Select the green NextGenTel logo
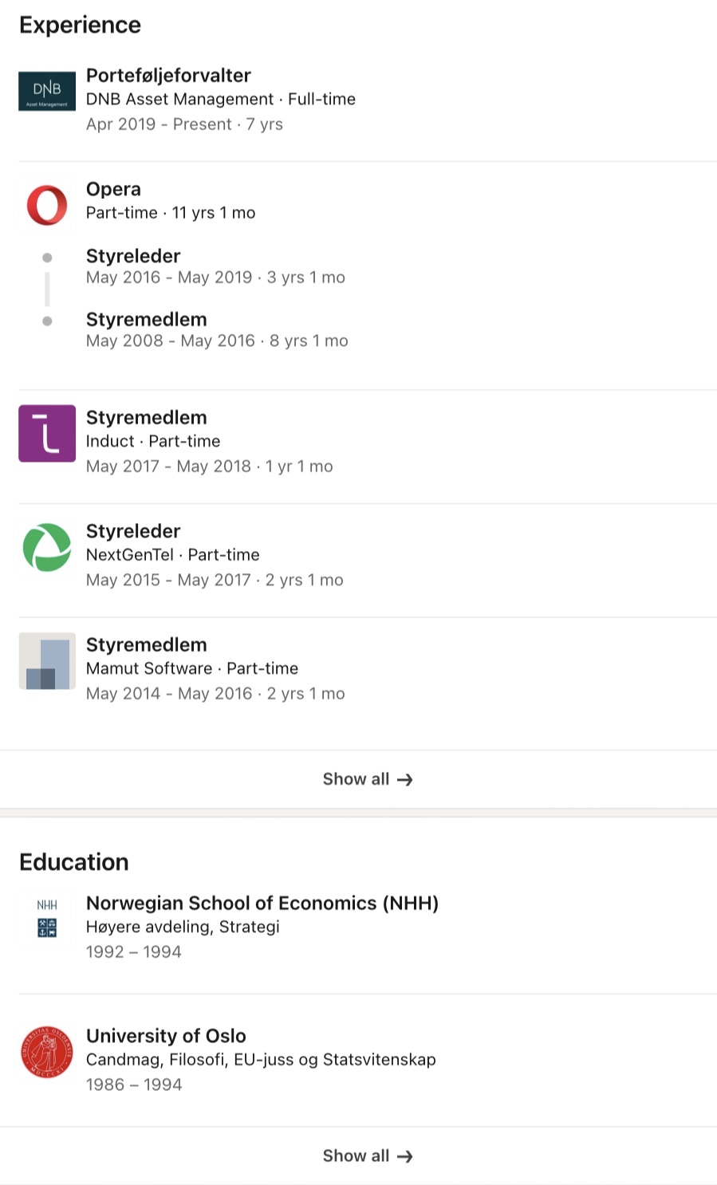 click(x=47, y=548)
